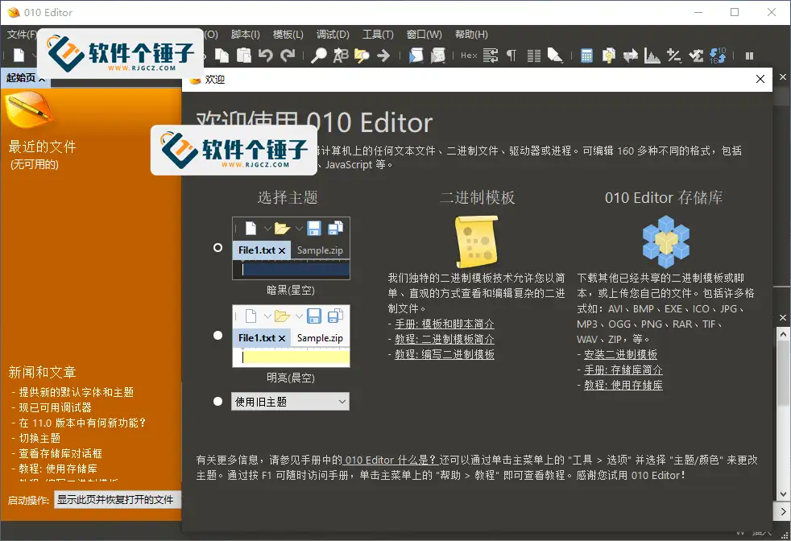The image size is (791, 541).
Task: Open news item 查看存储库对话框
Action: point(60,453)
